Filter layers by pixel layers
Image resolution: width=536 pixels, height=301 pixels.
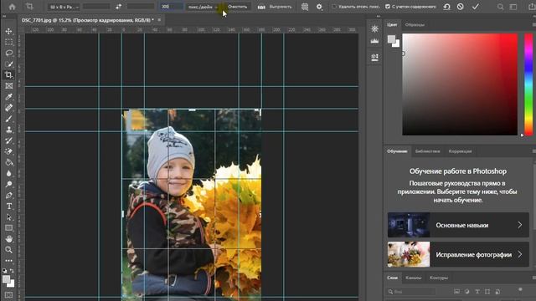pos(456,292)
